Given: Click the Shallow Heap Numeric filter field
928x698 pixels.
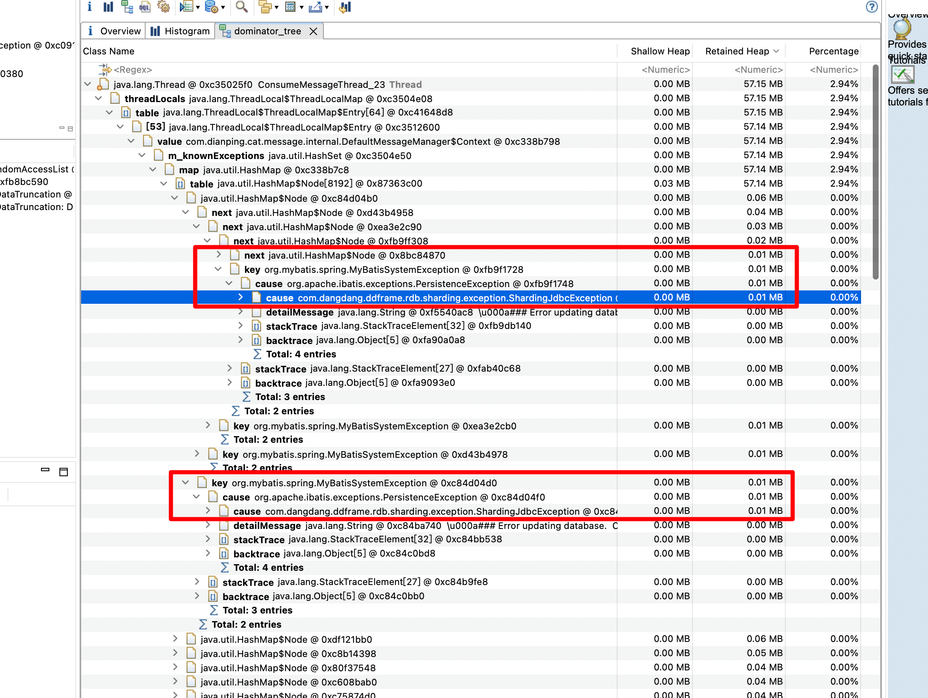Looking at the screenshot, I should (654, 69).
